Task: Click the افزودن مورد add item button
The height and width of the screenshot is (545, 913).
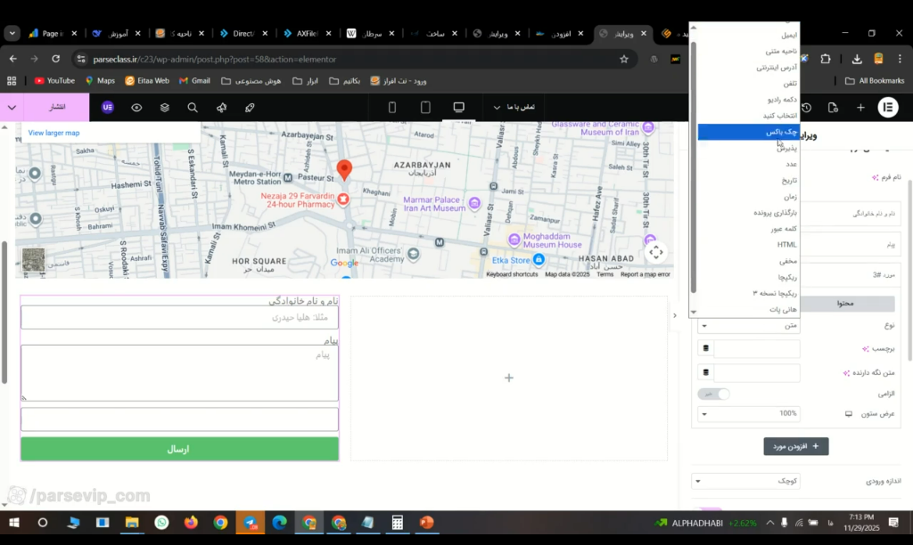Action: click(x=796, y=446)
